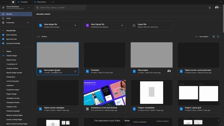Open Plugins Design in sidebar
The image size is (224, 126).
(x=12, y=94)
